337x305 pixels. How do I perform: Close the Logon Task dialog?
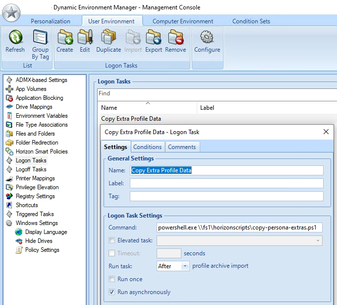[x=326, y=132]
